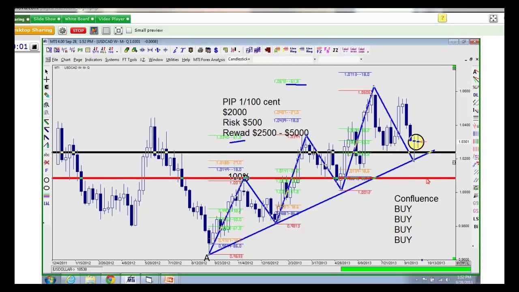This screenshot has height=292, width=519.
Task: Click the JZ toolbar icon
Action: point(335,50)
